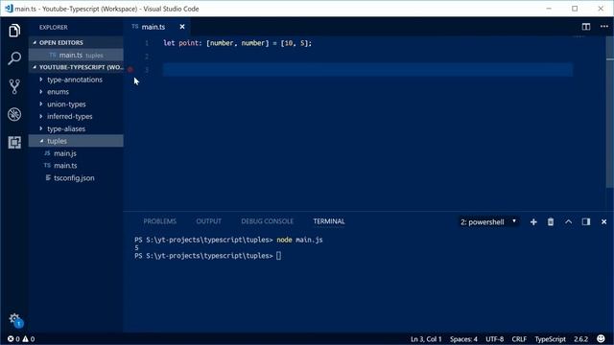The height and width of the screenshot is (345, 614).
Task: Click TypeScript language mode
Action: tap(550, 339)
